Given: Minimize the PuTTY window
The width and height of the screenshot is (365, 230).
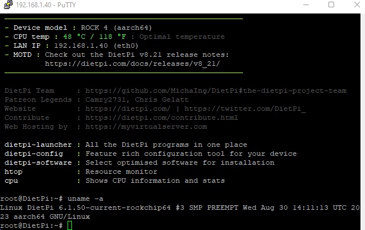Looking at the screenshot, I should click(306, 4).
